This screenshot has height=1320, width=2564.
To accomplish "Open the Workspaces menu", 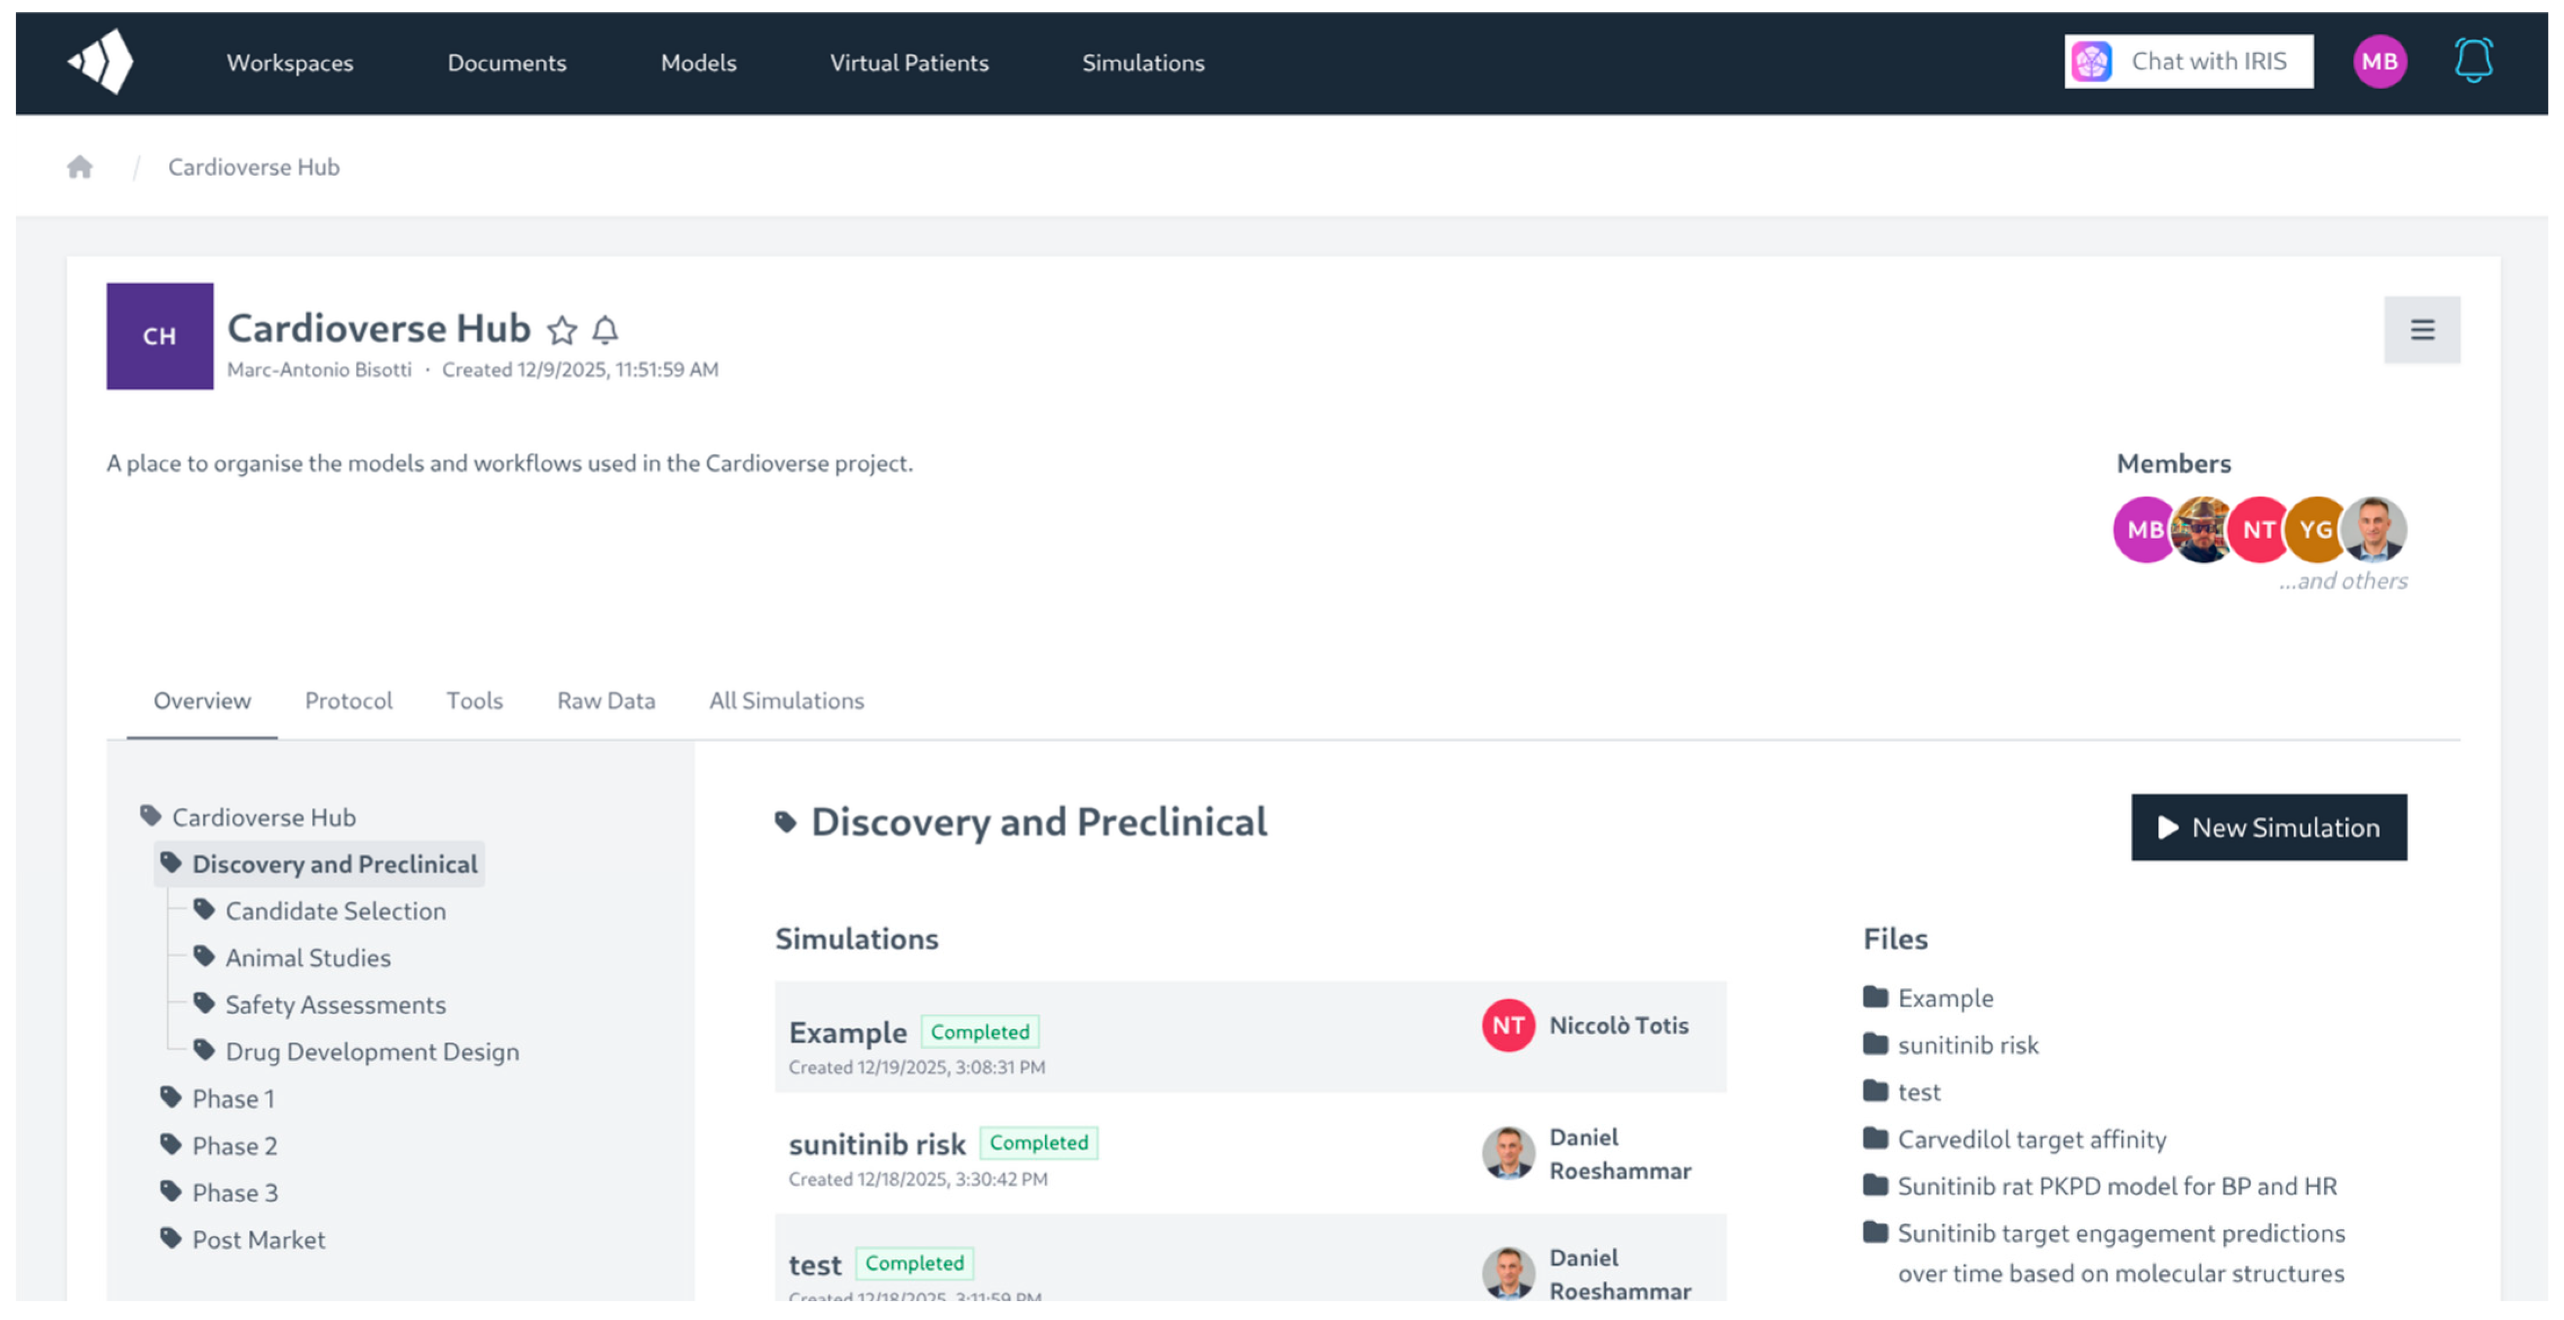I will (x=290, y=63).
